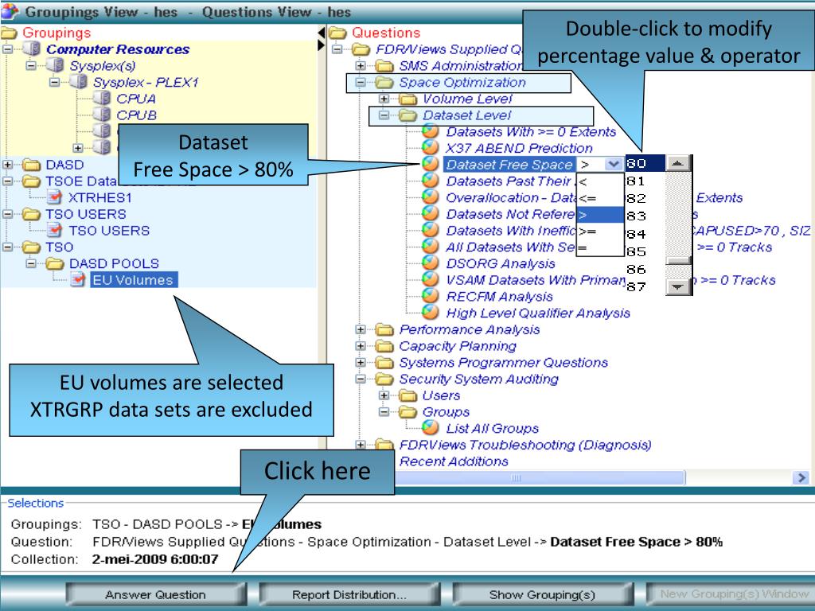Open the operator dropdown arrow for Dataset Free Space

point(614,164)
